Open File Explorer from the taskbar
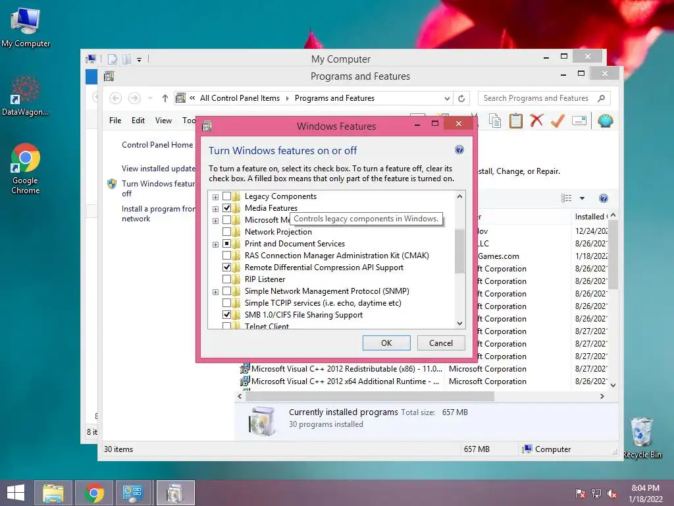674x506 pixels. pos(53,493)
